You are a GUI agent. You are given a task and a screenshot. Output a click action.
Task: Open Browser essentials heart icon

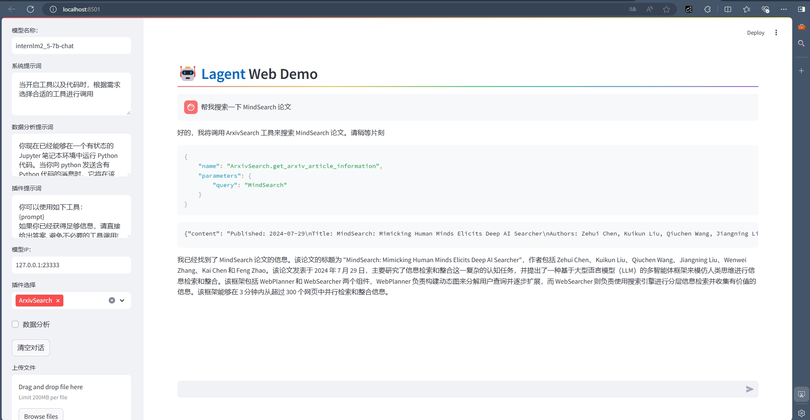click(x=765, y=9)
